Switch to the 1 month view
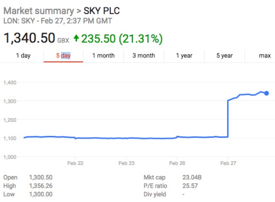The image size is (275, 202). pos(103,56)
